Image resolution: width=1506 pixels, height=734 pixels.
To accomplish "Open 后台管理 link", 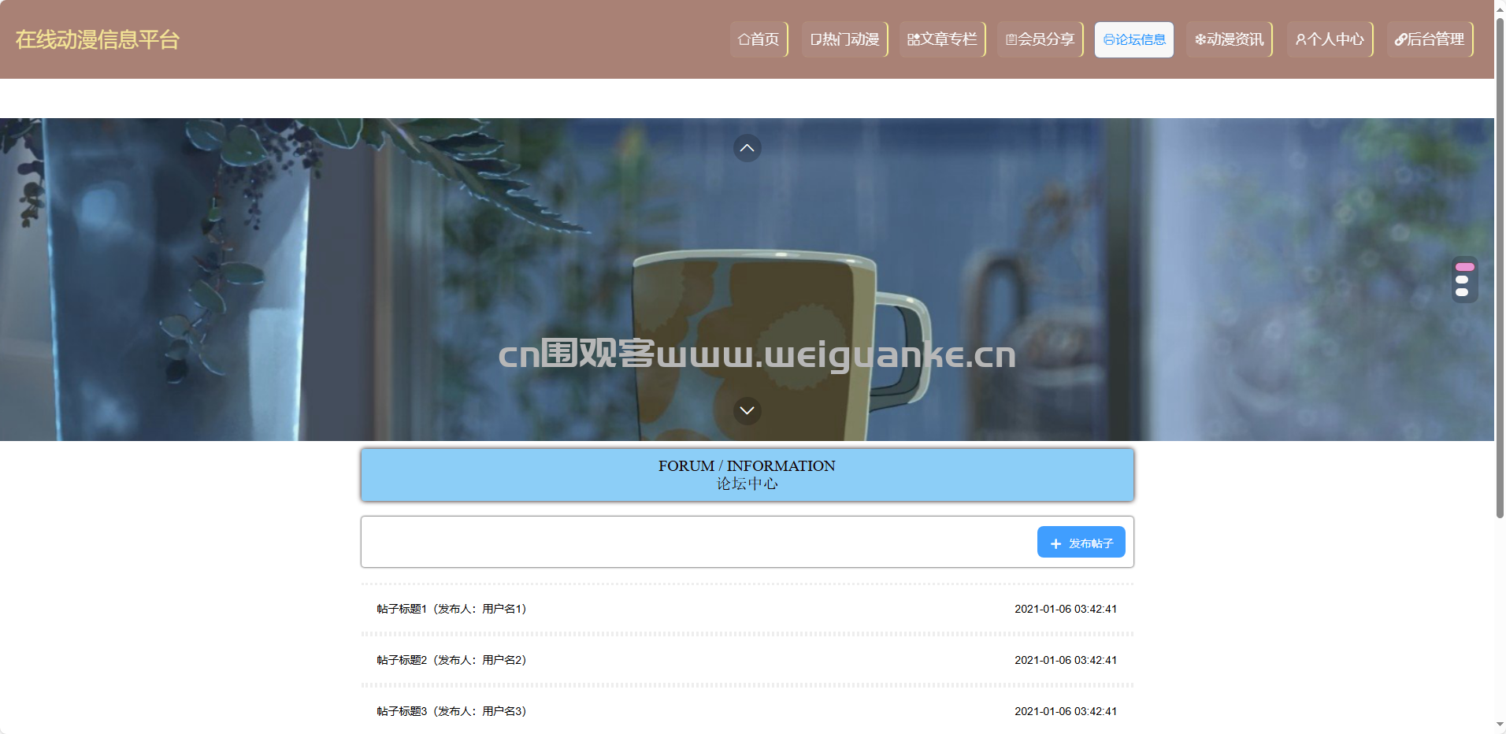I will click(x=1430, y=39).
